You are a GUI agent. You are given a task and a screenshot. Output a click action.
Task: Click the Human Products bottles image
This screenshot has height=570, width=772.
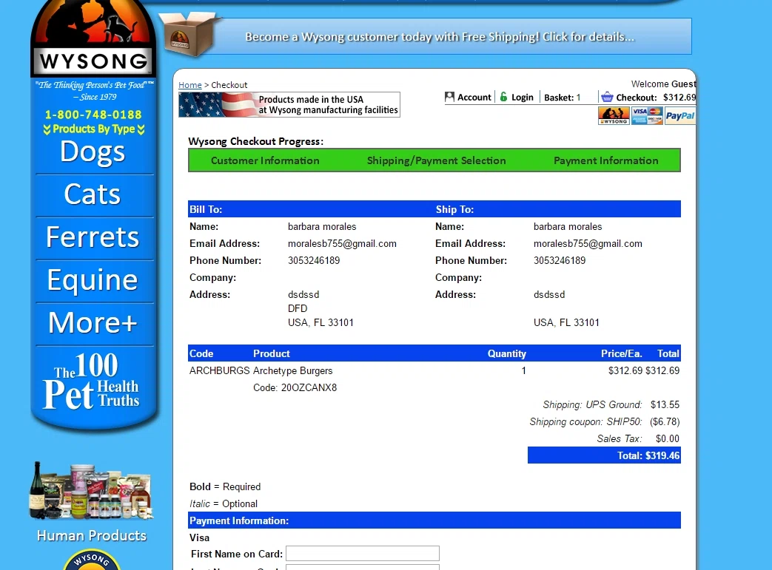[92, 491]
